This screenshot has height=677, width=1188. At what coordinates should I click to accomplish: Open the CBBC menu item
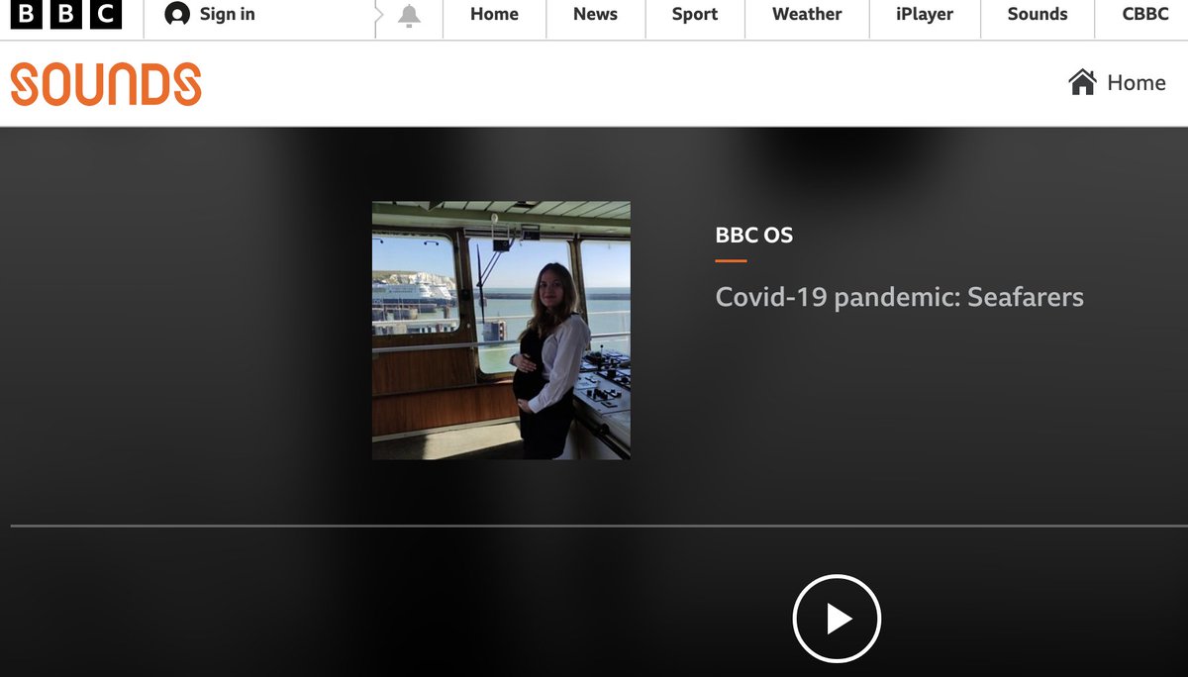1145,14
